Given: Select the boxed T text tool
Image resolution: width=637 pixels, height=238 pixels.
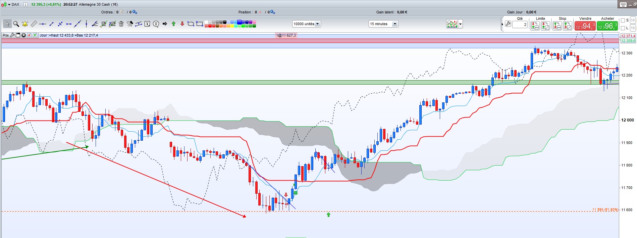Looking at the screenshot, I should (147, 24).
